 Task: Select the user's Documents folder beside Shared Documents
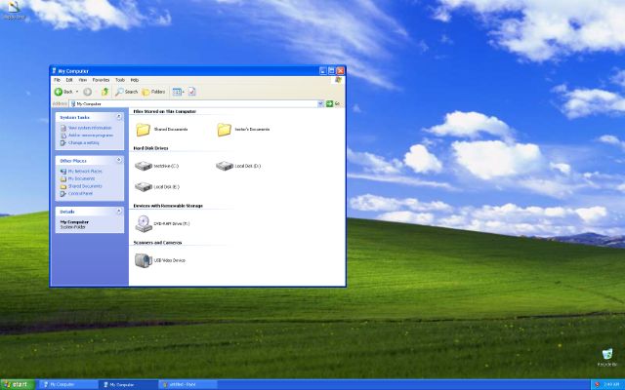click(243, 130)
